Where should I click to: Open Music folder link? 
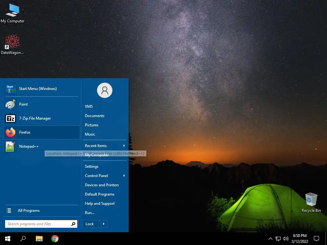[x=90, y=134]
